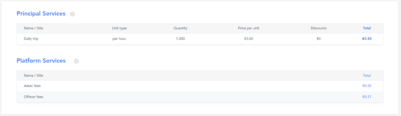Click the bold €3.50 total amount
Image resolution: width=401 pixels, height=116 pixels.
click(x=367, y=39)
